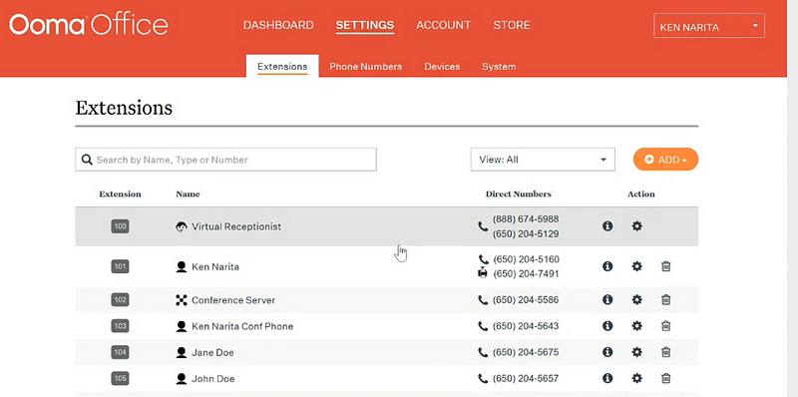This screenshot has height=397, width=798.
Task: Select the Virtual Receptionist name
Action: coord(236,226)
